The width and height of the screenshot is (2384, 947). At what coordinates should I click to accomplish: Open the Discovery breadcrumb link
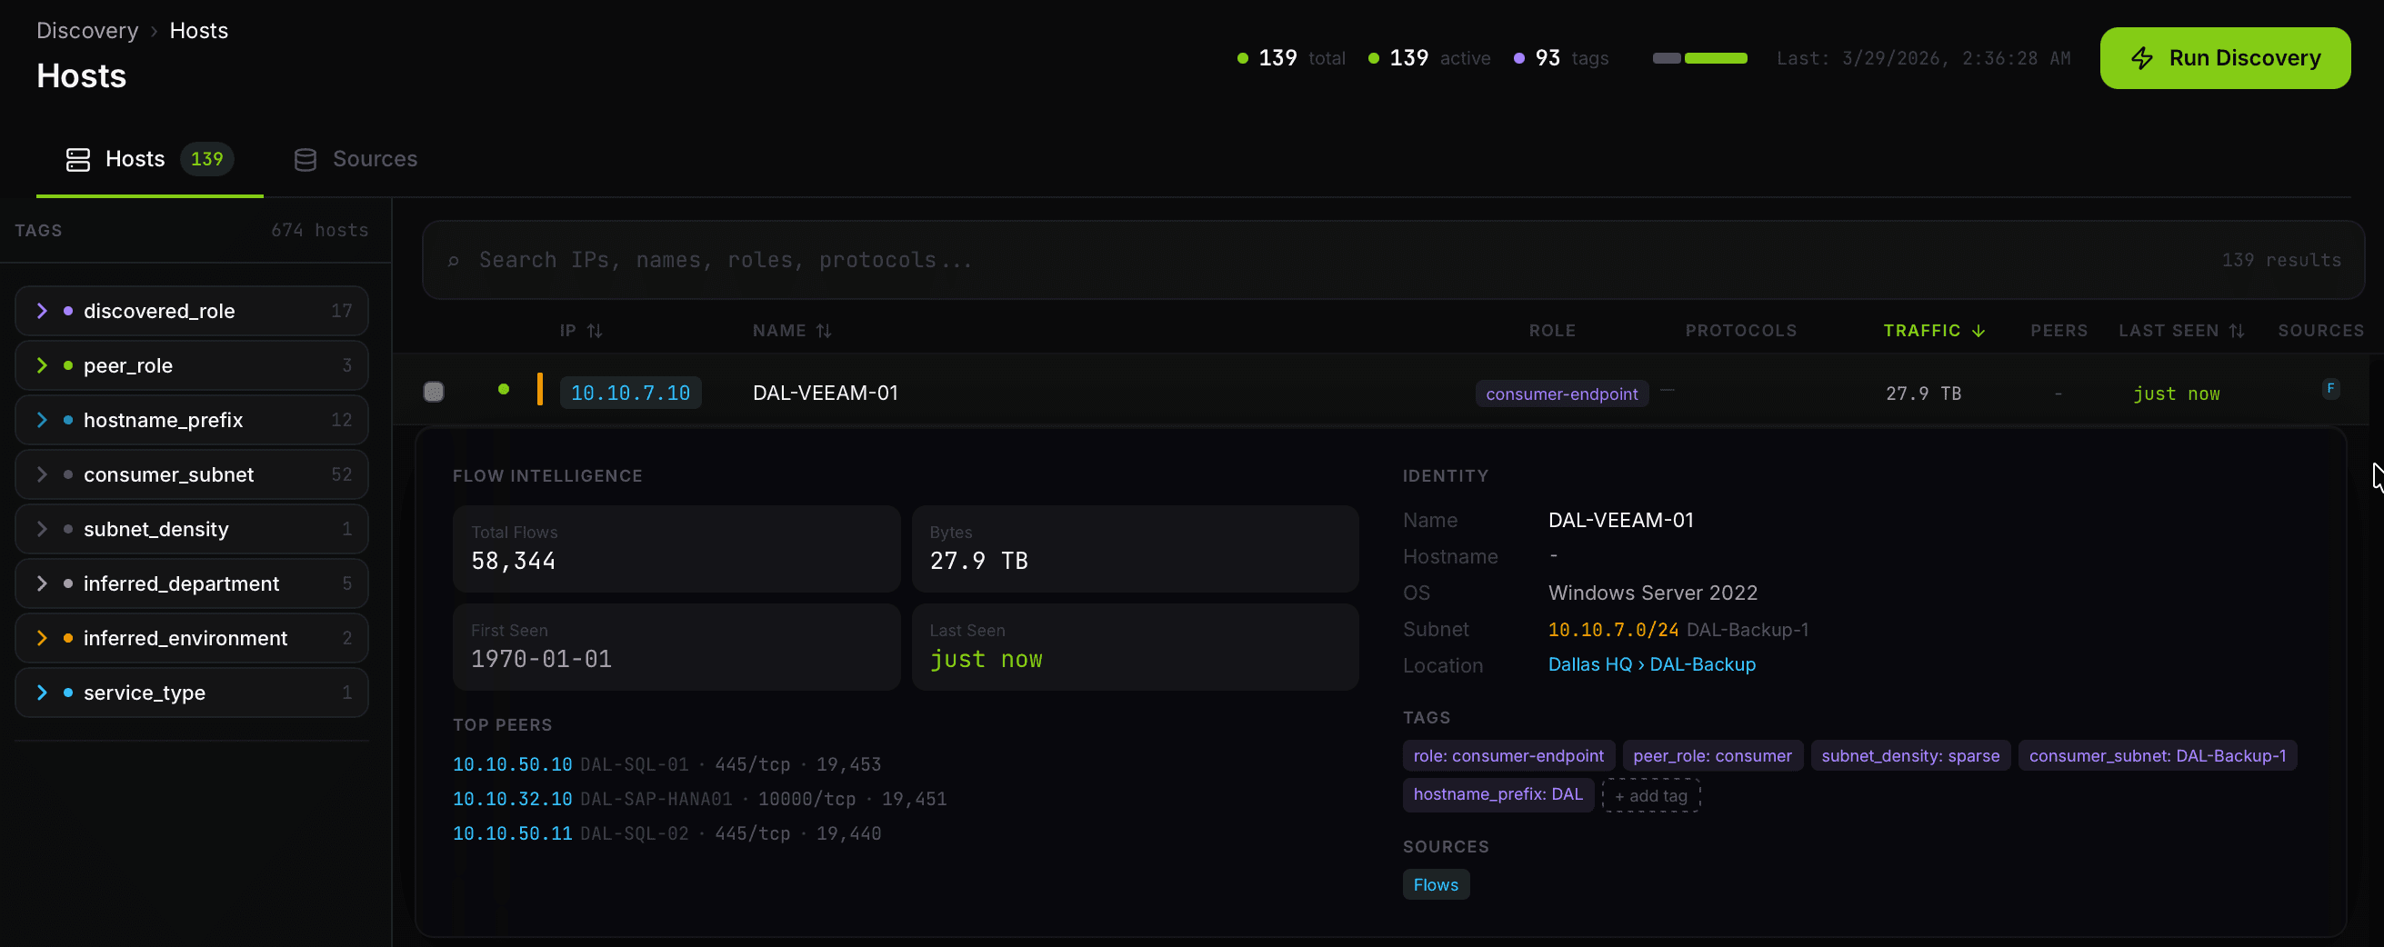pos(87,31)
